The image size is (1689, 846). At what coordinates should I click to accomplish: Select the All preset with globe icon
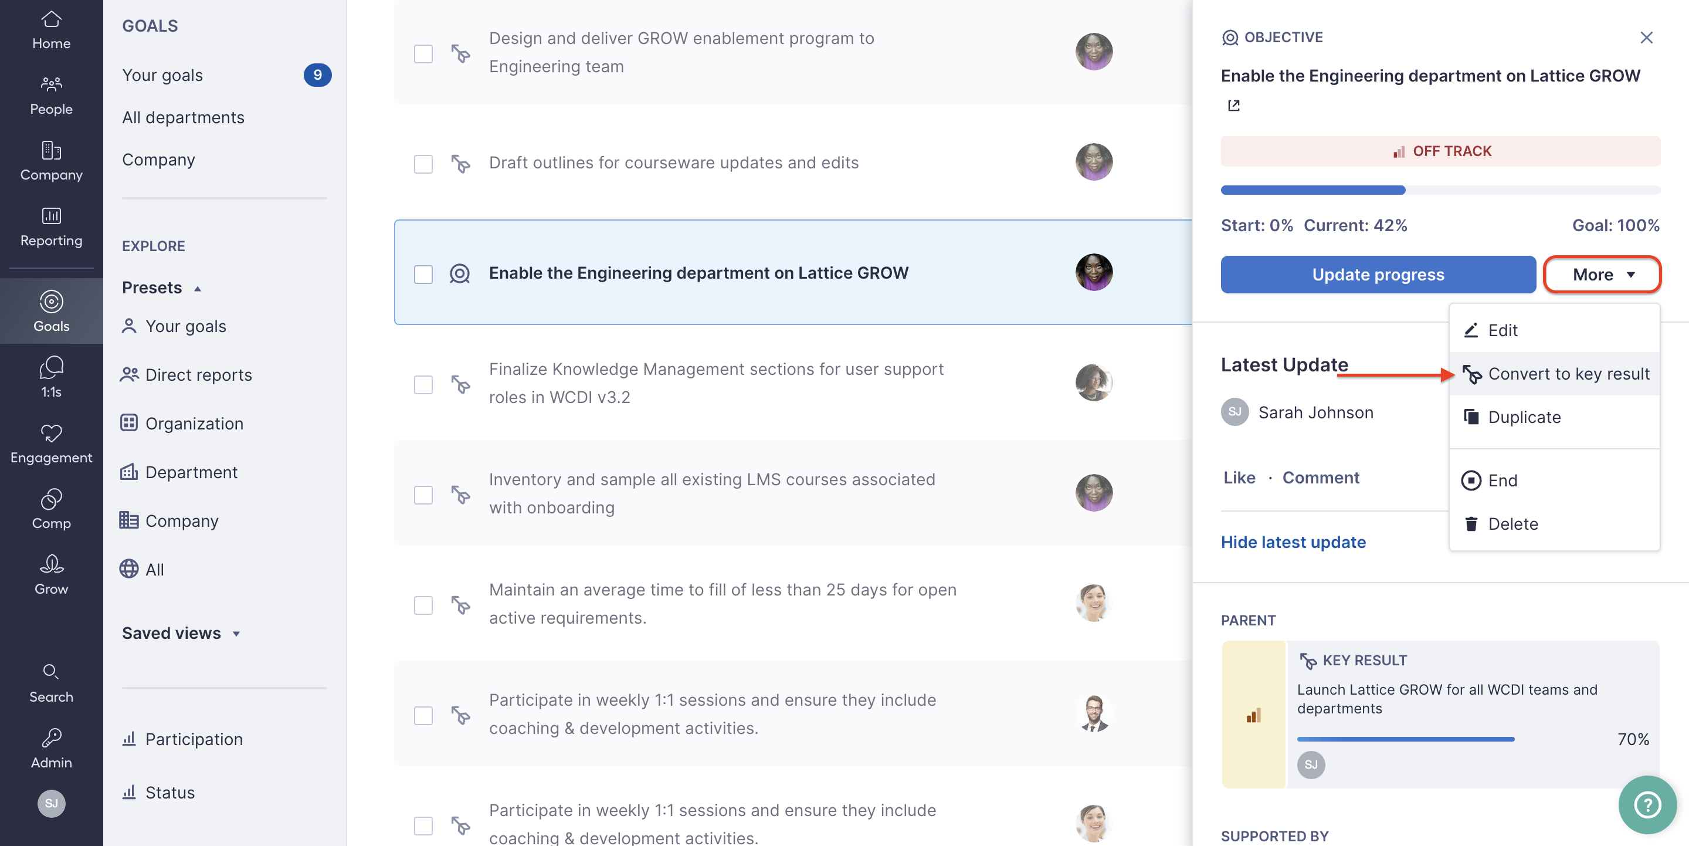click(143, 568)
